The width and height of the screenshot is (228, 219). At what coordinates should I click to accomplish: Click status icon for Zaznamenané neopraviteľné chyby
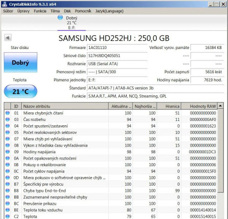point(8,197)
